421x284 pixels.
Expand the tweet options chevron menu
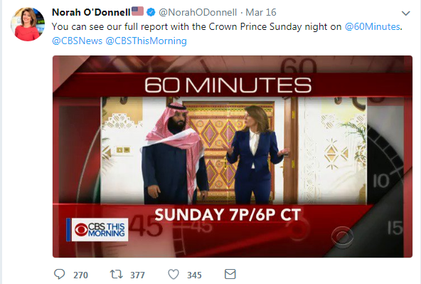(x=405, y=13)
